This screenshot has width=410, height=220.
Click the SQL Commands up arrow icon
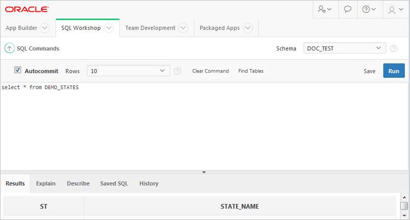pyautogui.click(x=10, y=48)
